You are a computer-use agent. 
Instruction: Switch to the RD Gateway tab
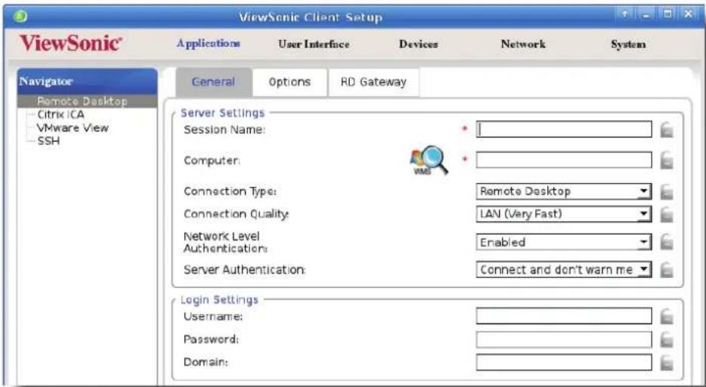click(373, 82)
